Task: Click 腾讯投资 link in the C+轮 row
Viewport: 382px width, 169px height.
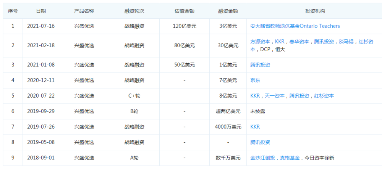Action: pyautogui.click(x=299, y=96)
